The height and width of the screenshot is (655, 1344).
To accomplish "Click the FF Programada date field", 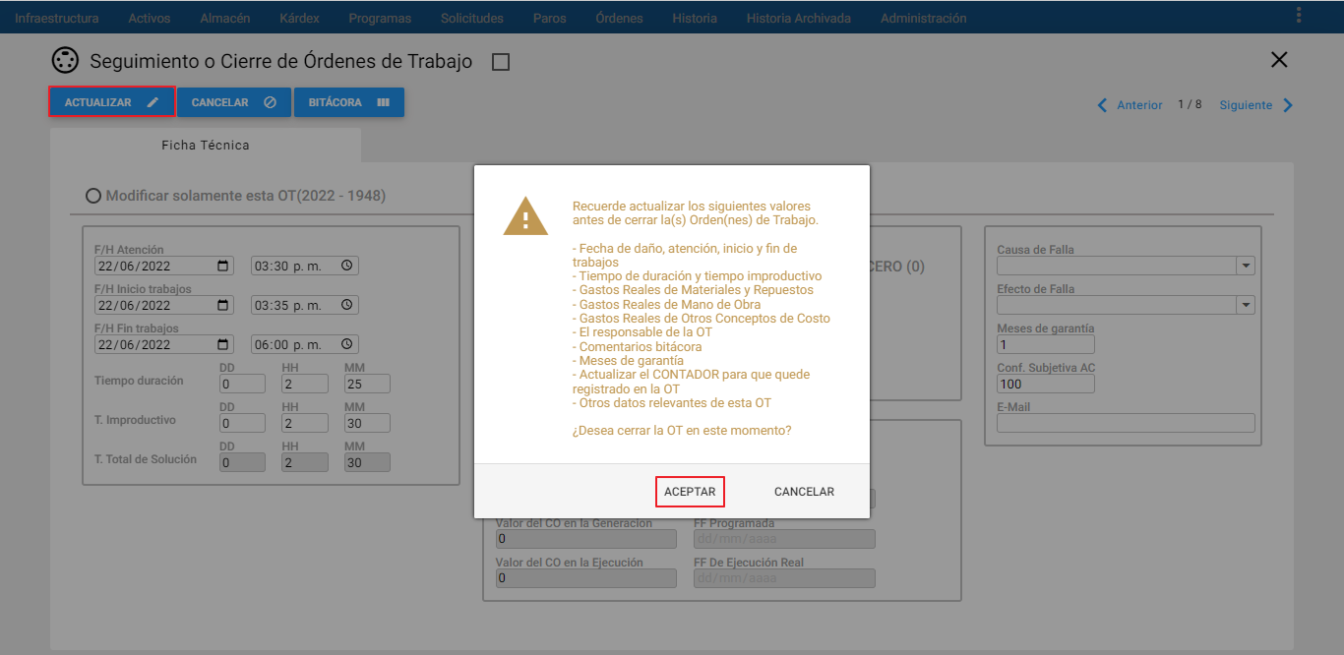I will pyautogui.click(x=784, y=539).
